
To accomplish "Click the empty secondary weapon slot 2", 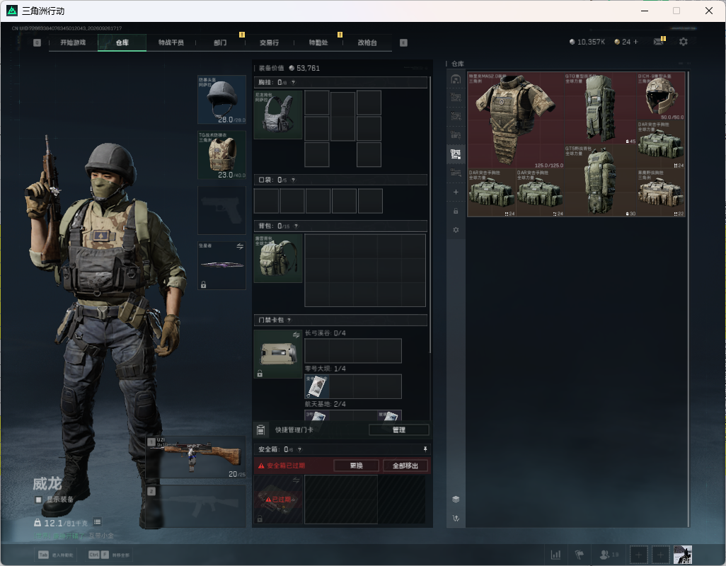I will (x=196, y=506).
